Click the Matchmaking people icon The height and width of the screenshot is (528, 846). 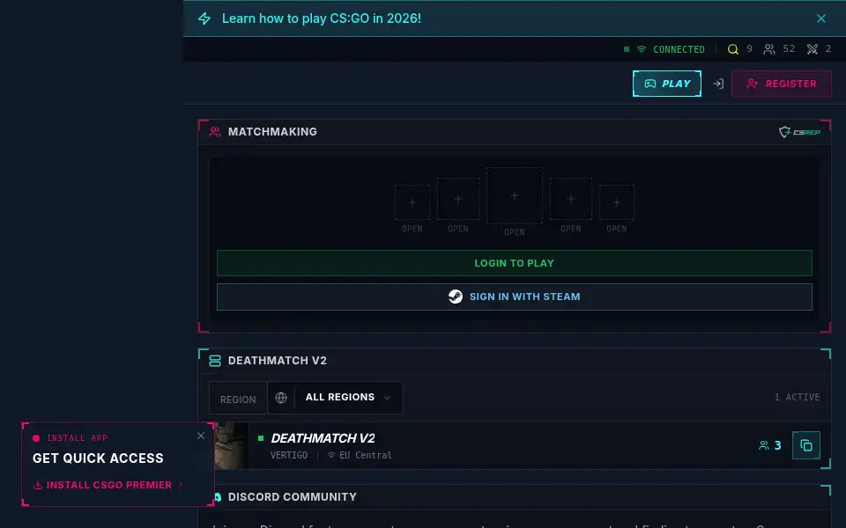tap(215, 131)
